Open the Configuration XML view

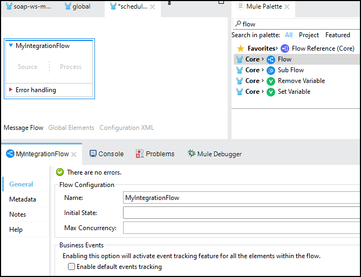click(x=127, y=128)
